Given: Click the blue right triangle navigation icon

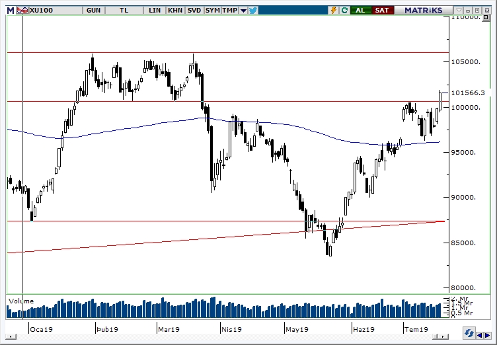Looking at the screenshot, I should (x=487, y=335).
